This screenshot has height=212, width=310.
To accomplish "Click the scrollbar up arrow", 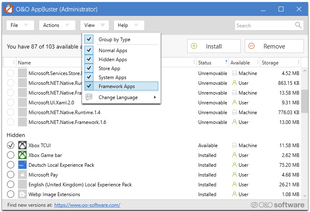I will click(x=305, y=71).
